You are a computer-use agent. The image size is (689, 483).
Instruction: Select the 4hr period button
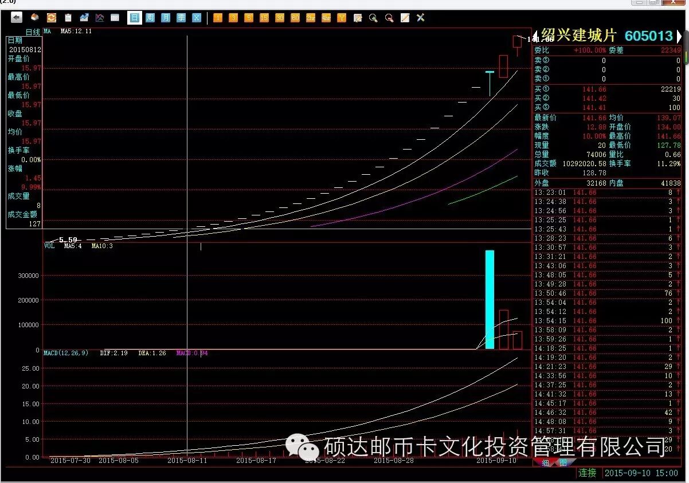(326, 18)
